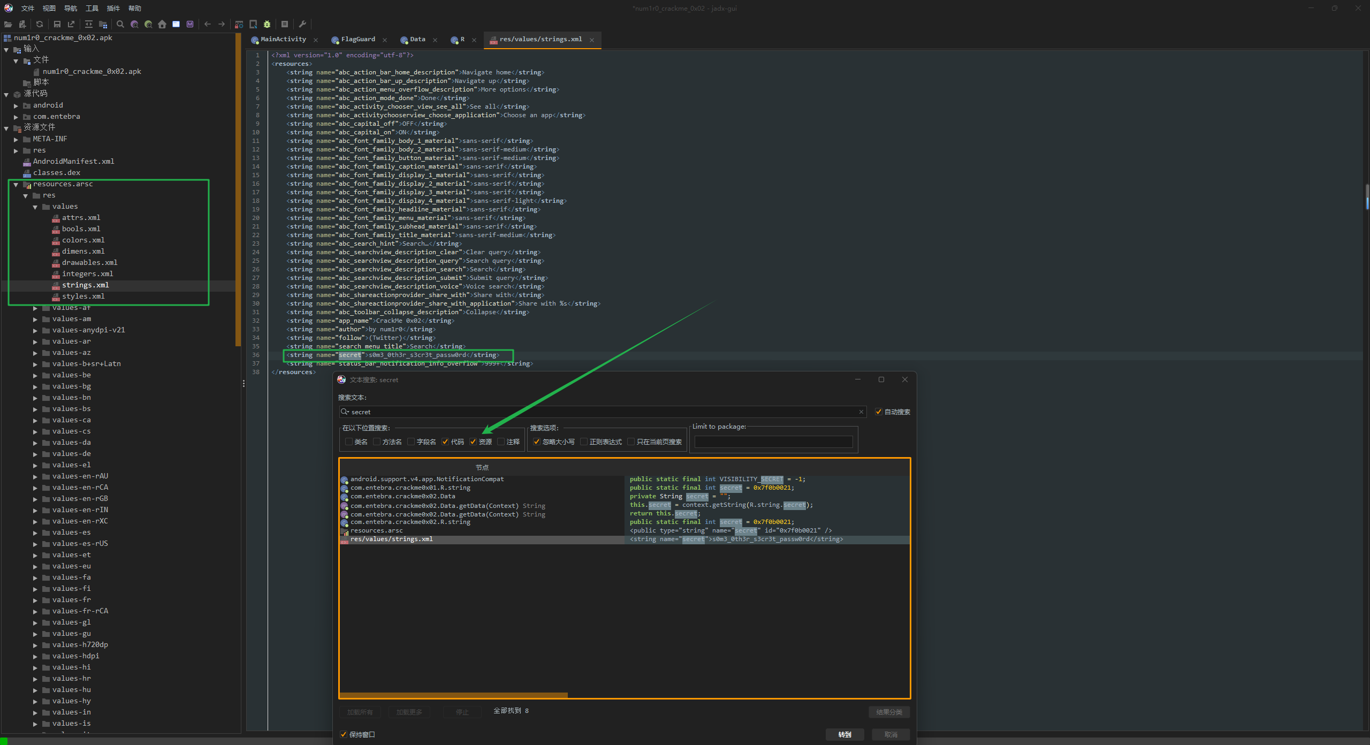
Task: Open text search magnifier in toolbar
Action: pyautogui.click(x=120, y=24)
